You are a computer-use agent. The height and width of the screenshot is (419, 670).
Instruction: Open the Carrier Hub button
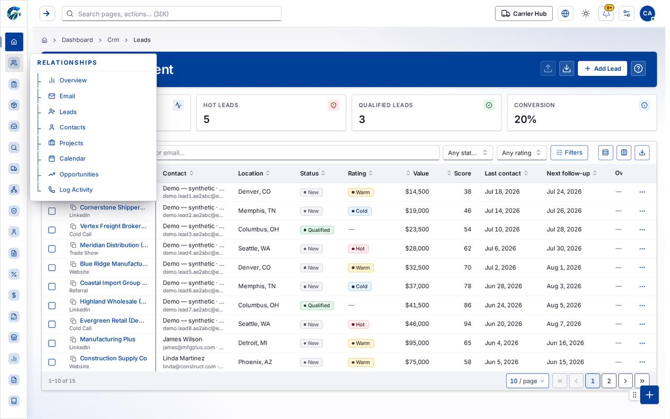tap(524, 14)
